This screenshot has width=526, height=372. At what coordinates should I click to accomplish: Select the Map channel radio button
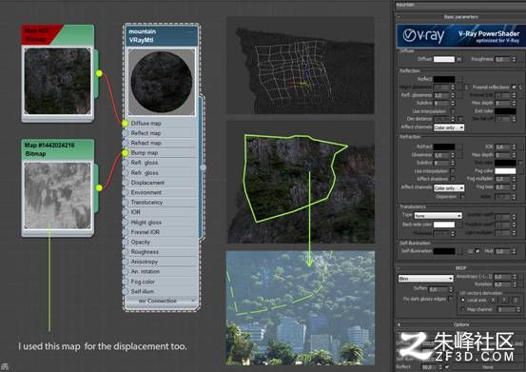coord(463,309)
